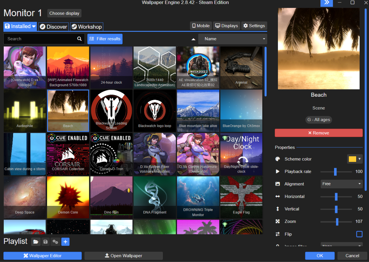Viewport: 369px width, 262px height.
Task: Select Arsenal wallpaper
Action: coord(241,68)
